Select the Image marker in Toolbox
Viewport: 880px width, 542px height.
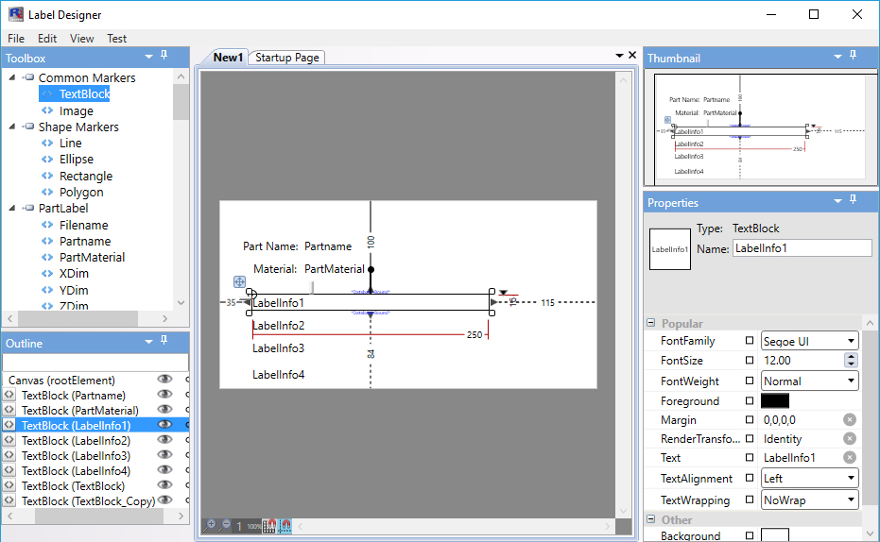(76, 111)
